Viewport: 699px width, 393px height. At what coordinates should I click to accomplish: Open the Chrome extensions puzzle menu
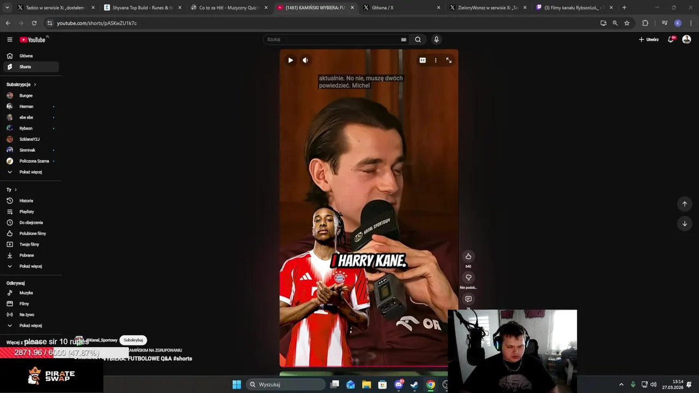point(645,23)
